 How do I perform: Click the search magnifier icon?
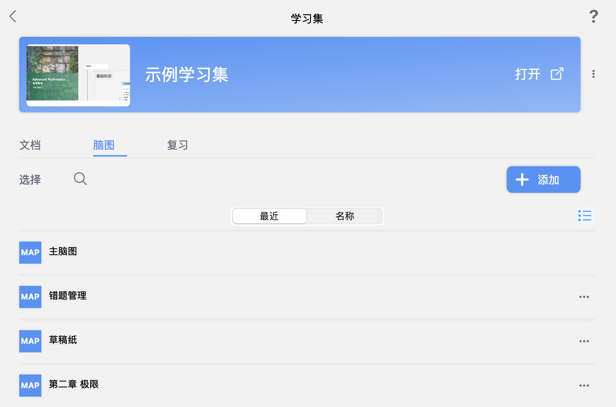(x=80, y=179)
